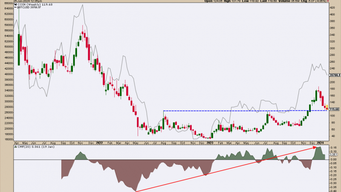
Task: Select the COIN (Weekly) legend text
Action: [x=29, y=4]
